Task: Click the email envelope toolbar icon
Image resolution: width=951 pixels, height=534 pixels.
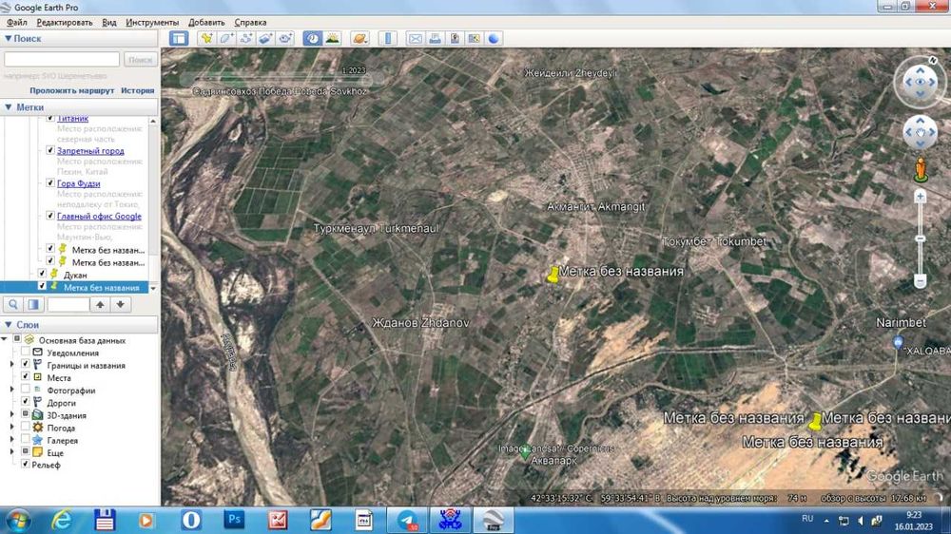Action: [x=415, y=38]
